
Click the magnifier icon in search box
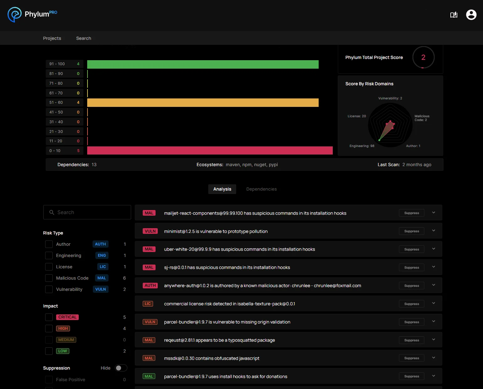[52, 213]
